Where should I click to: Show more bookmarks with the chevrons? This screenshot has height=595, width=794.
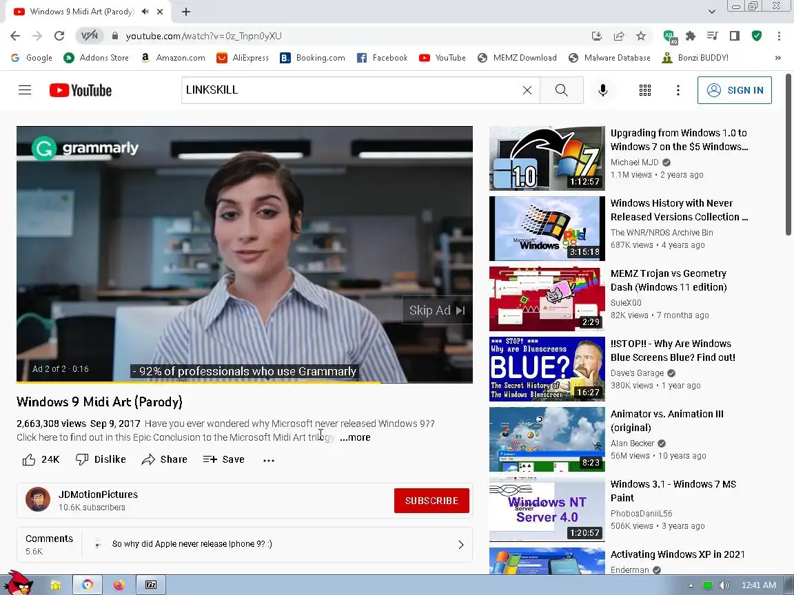point(777,58)
